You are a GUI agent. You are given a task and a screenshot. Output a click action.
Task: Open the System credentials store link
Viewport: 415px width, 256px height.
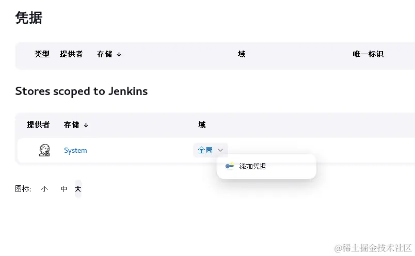tap(75, 150)
